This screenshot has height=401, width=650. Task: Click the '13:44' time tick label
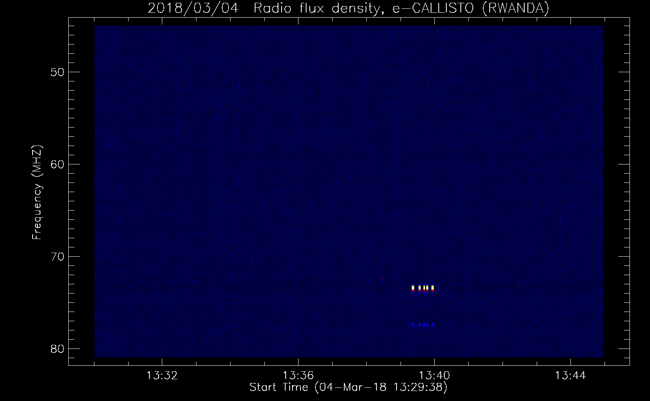tap(570, 376)
